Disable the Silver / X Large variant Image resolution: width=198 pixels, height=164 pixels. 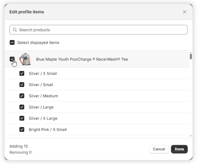[x=22, y=119]
